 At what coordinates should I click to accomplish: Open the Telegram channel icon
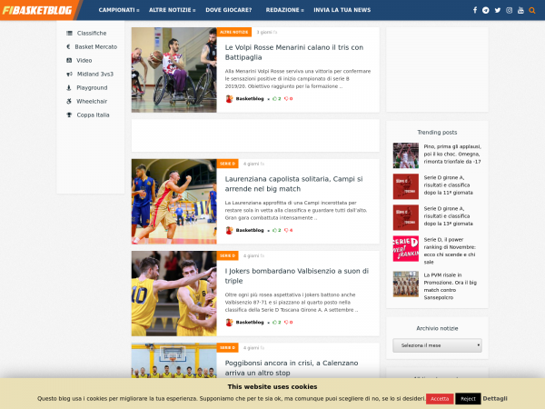[x=486, y=10]
